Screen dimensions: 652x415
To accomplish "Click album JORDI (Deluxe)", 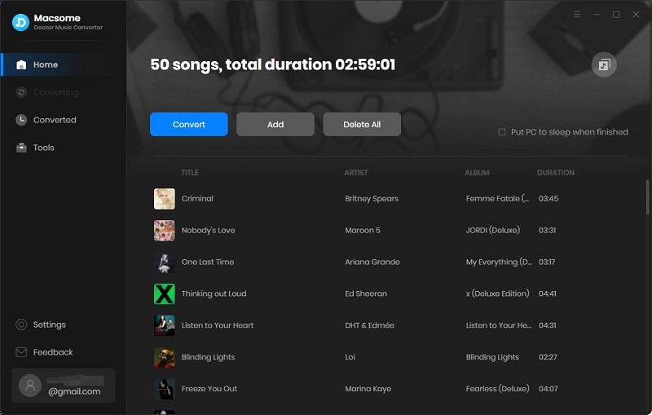I will [493, 231].
